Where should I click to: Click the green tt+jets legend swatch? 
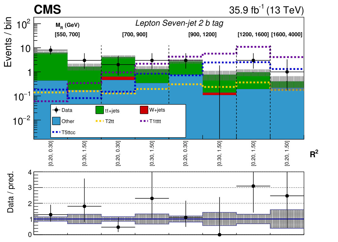pyautogui.click(x=100, y=110)
